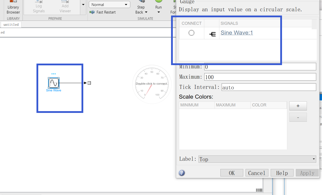Click the Log Signals tool
Screen dimensions: 322x195
tap(39, 7)
